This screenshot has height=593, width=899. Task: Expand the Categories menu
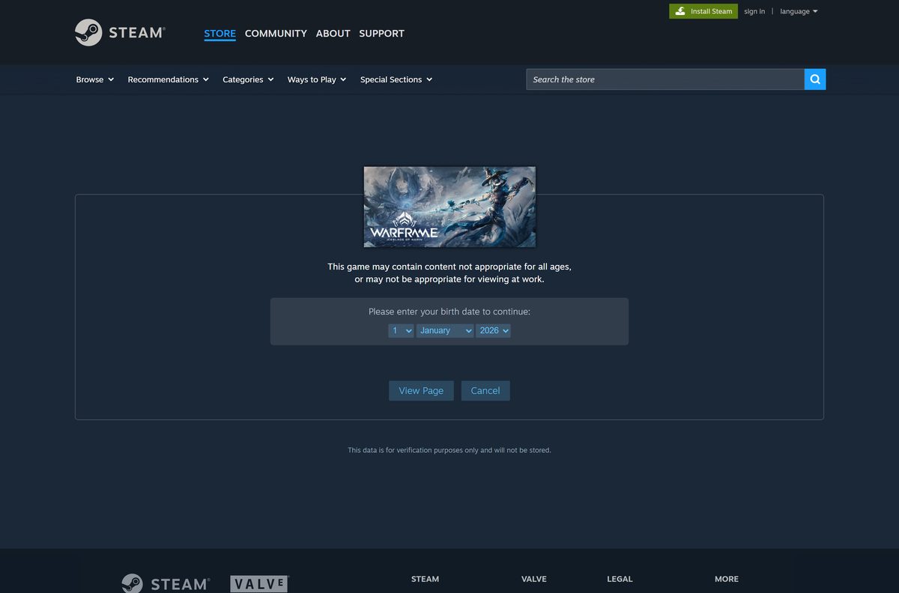pos(248,79)
